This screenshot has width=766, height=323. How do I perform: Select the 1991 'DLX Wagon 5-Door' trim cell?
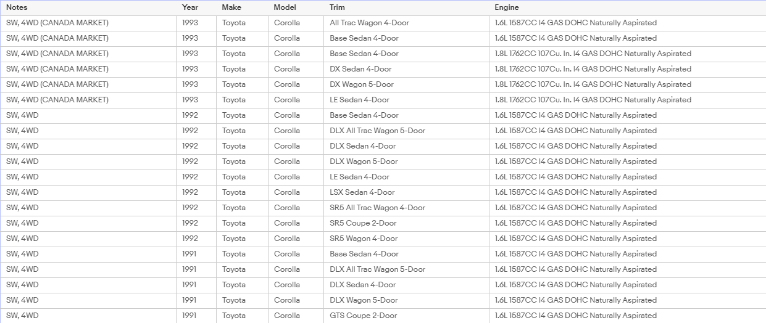406,300
